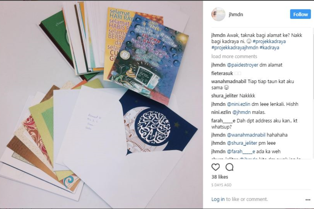The height and width of the screenshot is (209, 314).
Task: Like the post with the heart icon
Action: coord(216,167)
